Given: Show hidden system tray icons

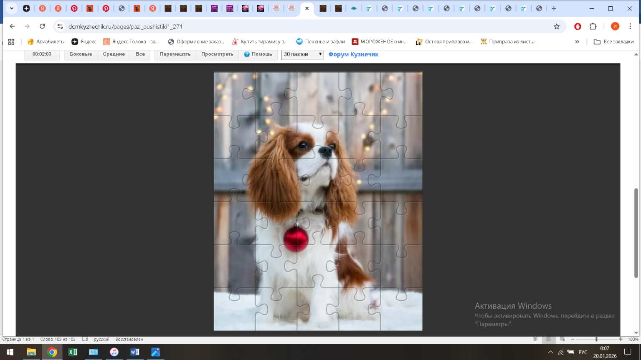Looking at the screenshot, I should [x=550, y=352].
